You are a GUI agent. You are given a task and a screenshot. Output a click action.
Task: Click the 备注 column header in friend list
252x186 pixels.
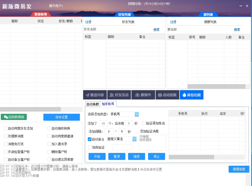[142, 37]
